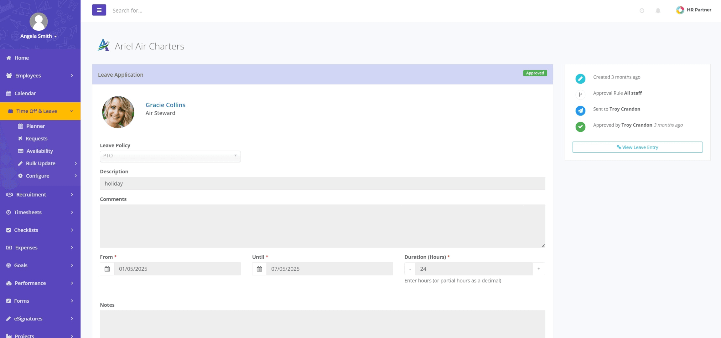Click the Sent paper-plane timeline icon
721x338 pixels.
click(580, 110)
